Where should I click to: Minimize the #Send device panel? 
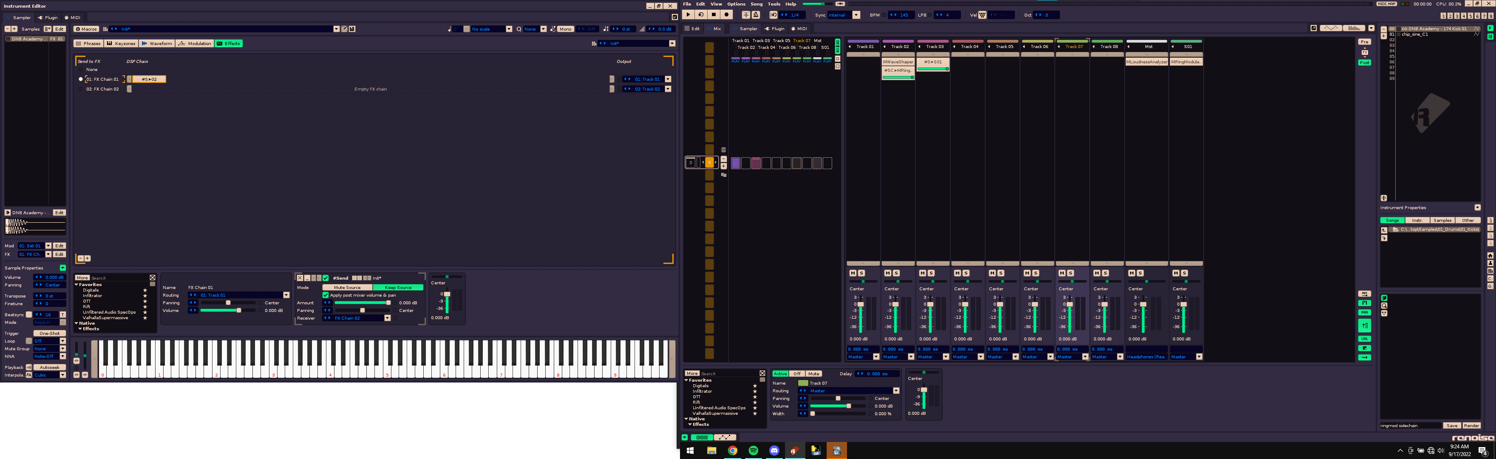(307, 278)
